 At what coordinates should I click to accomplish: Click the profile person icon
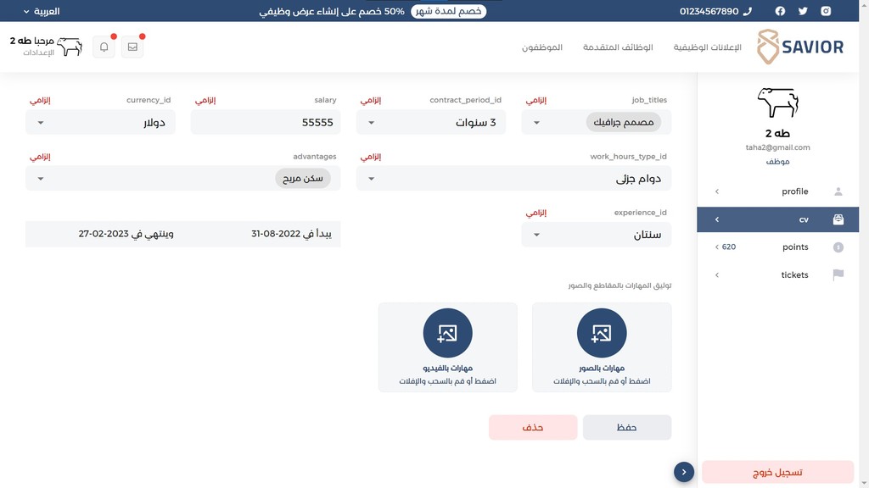click(x=838, y=191)
